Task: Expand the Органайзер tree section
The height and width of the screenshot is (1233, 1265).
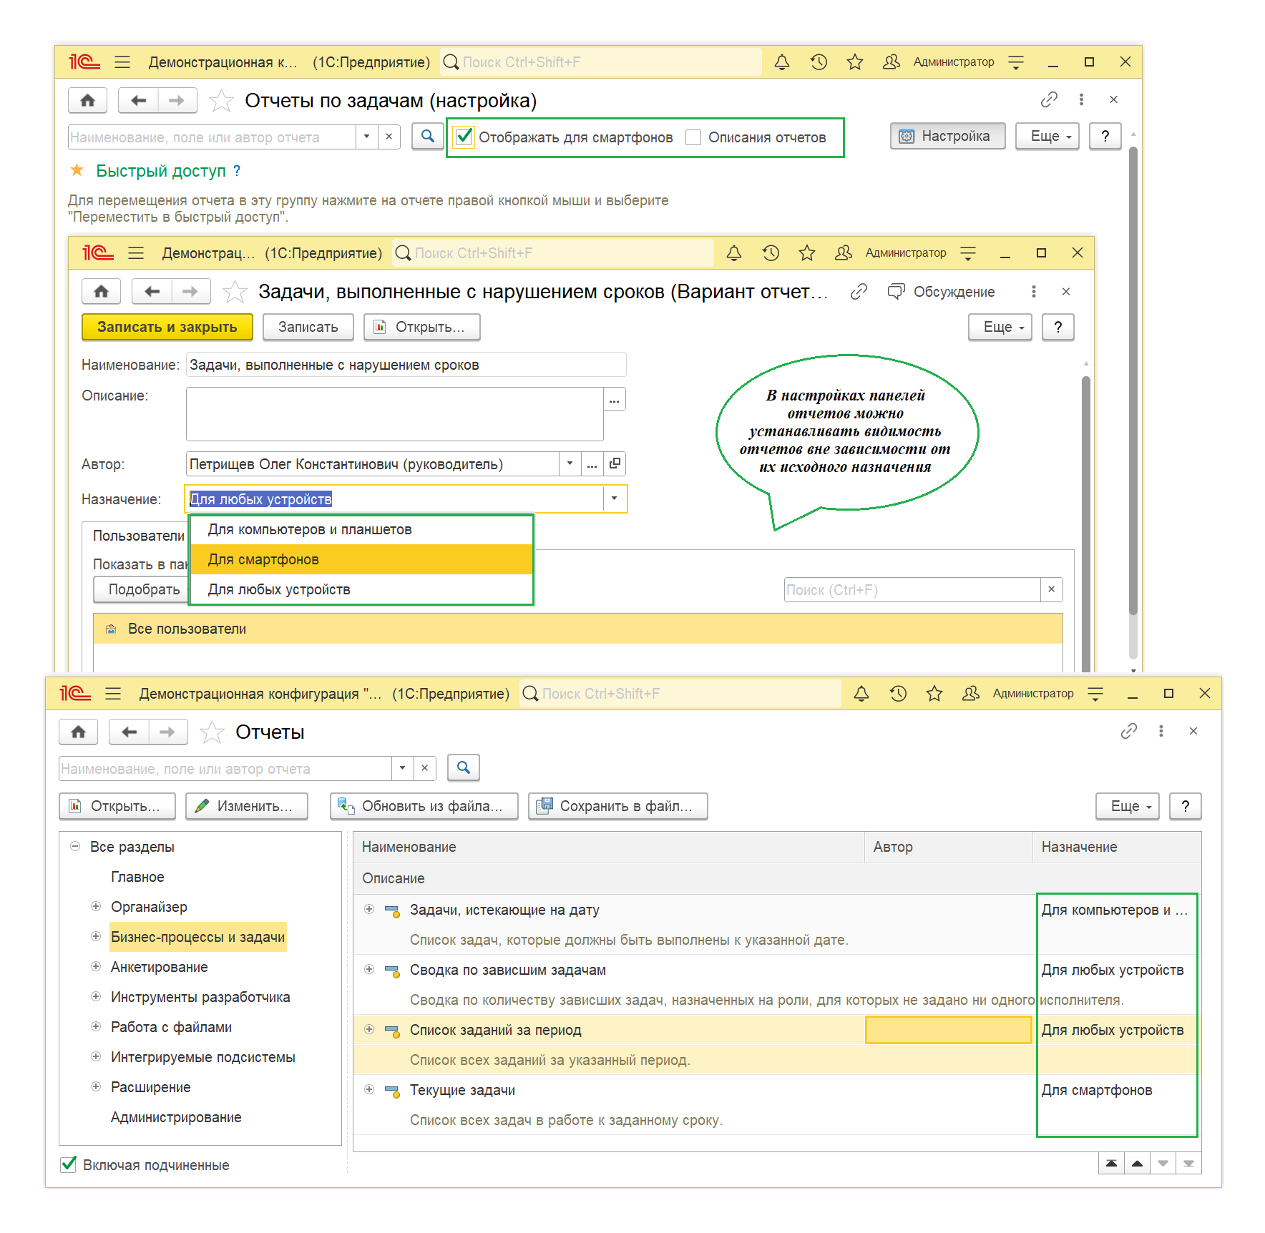Action: click(x=96, y=906)
